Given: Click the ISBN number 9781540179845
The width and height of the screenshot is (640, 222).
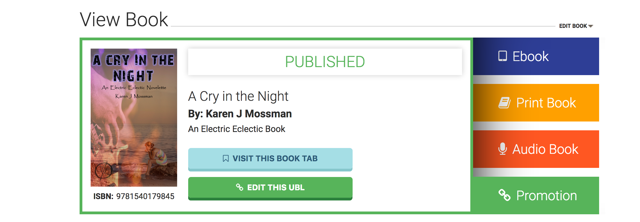Looking at the screenshot, I should coord(145,196).
